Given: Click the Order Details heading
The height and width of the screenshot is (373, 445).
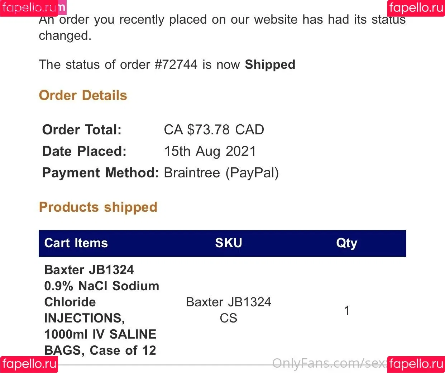Looking at the screenshot, I should pos(83,95).
